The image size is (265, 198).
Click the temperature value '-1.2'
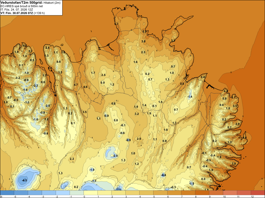click(27, 102)
